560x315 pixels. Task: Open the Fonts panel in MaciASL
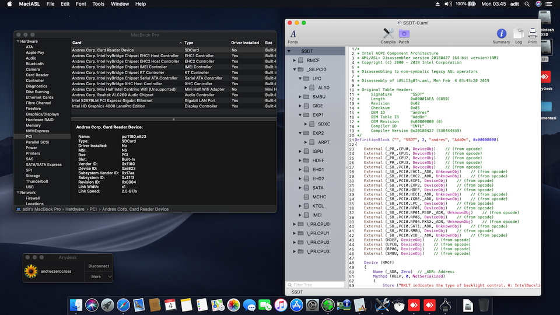click(x=293, y=36)
